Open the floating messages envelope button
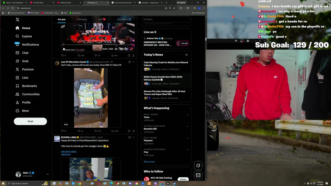This screenshot has height=186, width=331. click(198, 175)
